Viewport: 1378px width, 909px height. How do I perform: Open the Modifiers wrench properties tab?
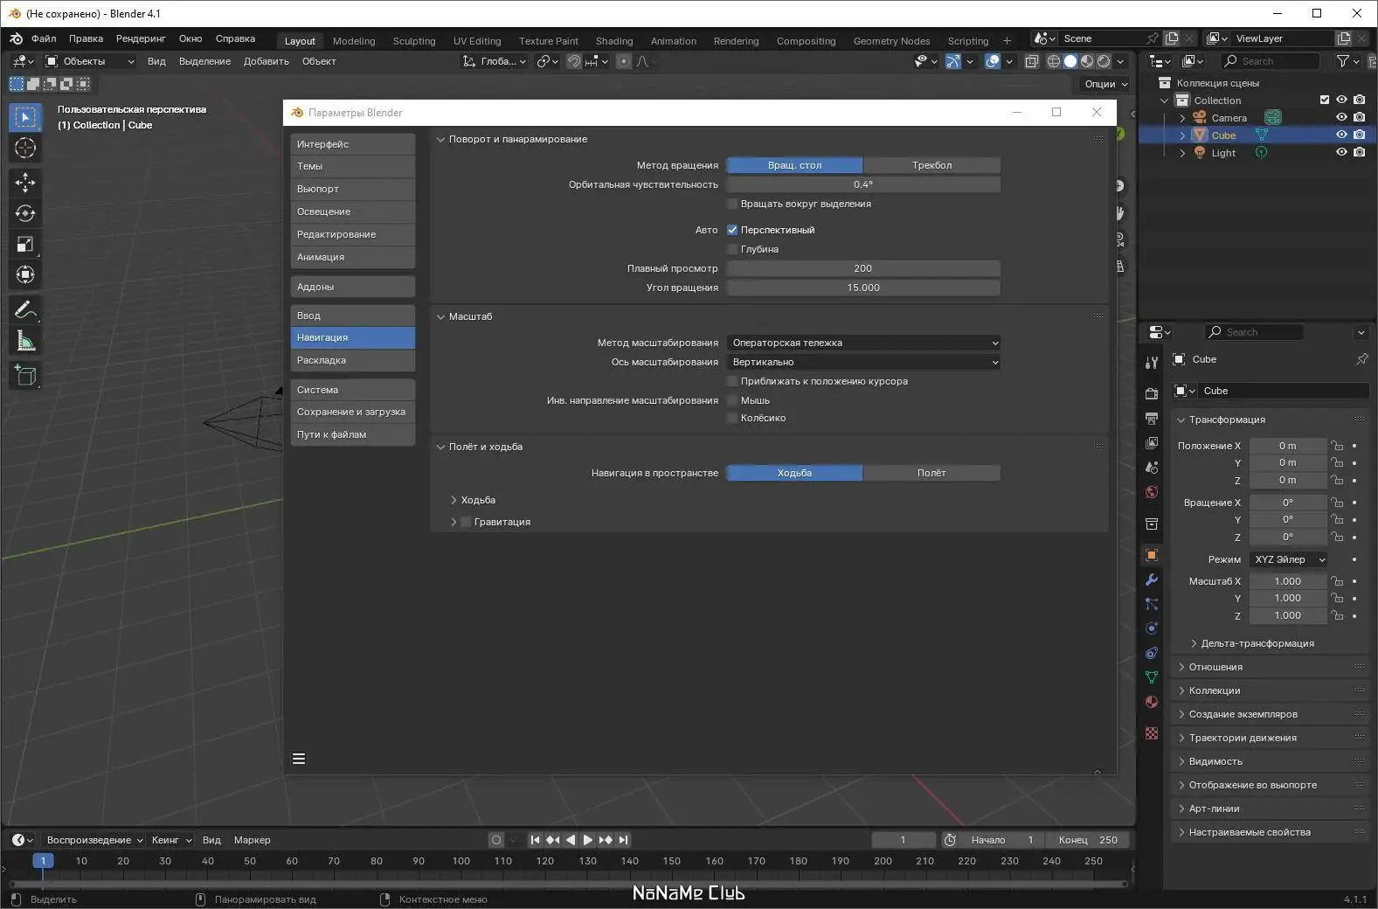1152,579
